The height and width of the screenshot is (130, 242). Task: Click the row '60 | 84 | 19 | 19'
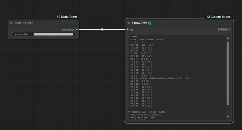coord(140,50)
